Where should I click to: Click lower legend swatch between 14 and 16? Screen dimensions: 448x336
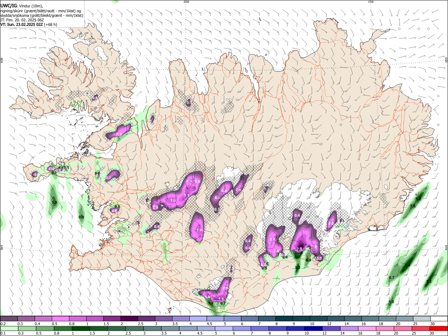pos(349,328)
